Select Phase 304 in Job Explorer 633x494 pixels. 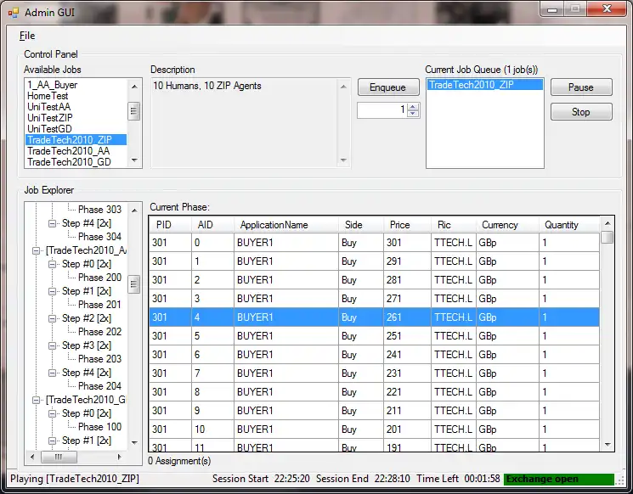click(x=99, y=236)
